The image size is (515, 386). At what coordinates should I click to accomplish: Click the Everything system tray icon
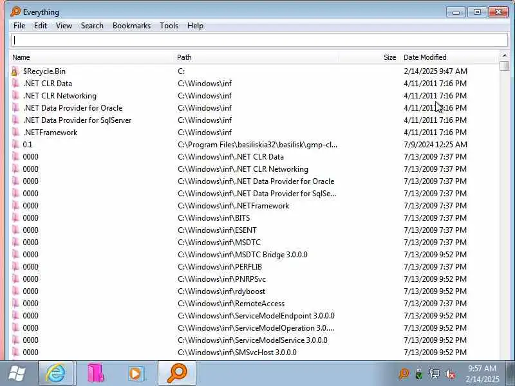(x=404, y=374)
